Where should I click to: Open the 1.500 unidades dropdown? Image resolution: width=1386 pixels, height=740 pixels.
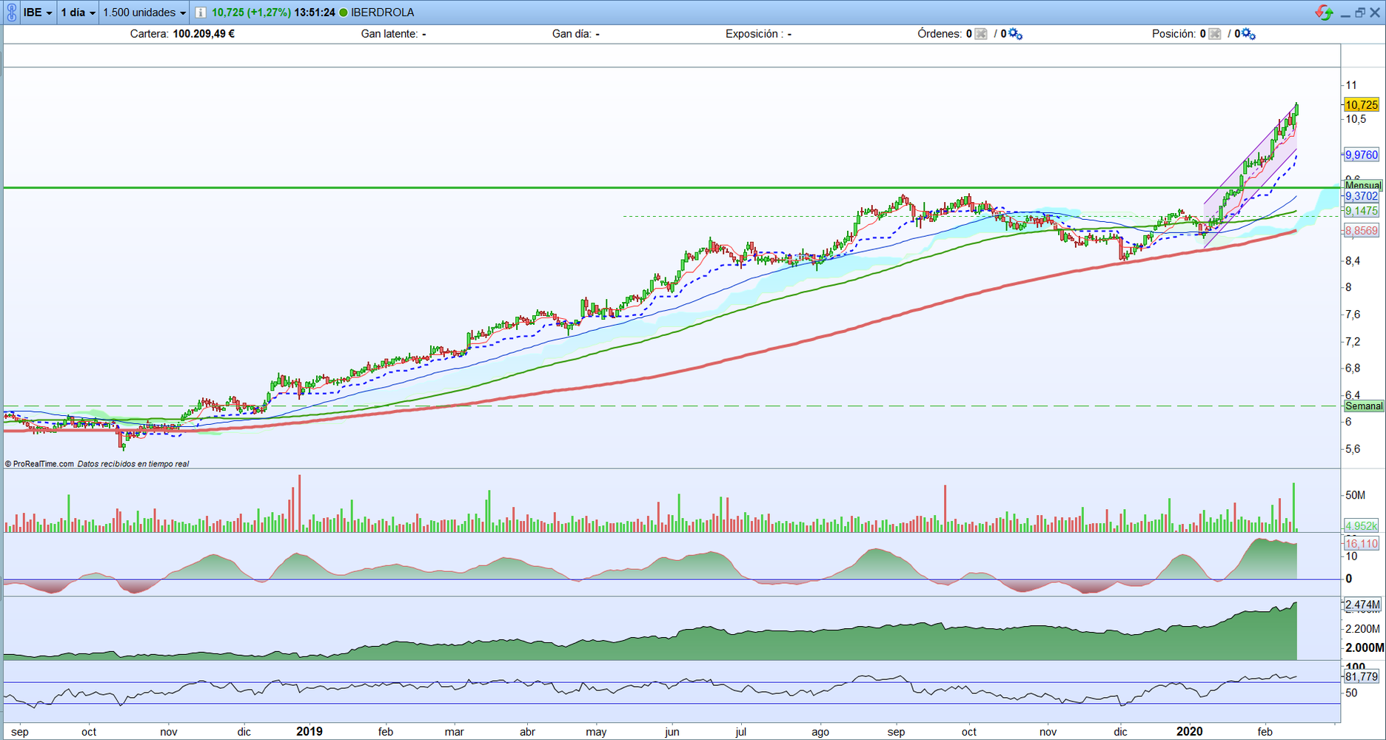point(144,13)
